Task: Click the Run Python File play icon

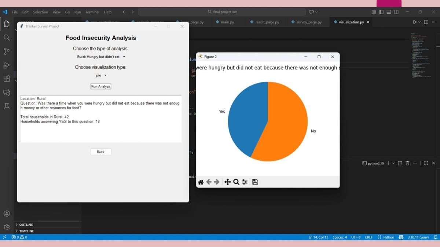Action: (415, 22)
